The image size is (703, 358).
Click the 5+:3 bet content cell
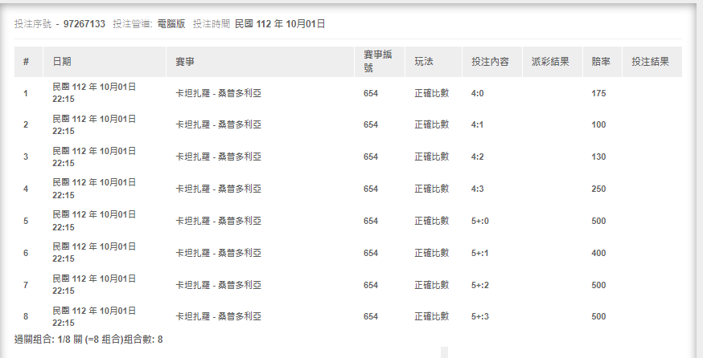click(x=480, y=317)
